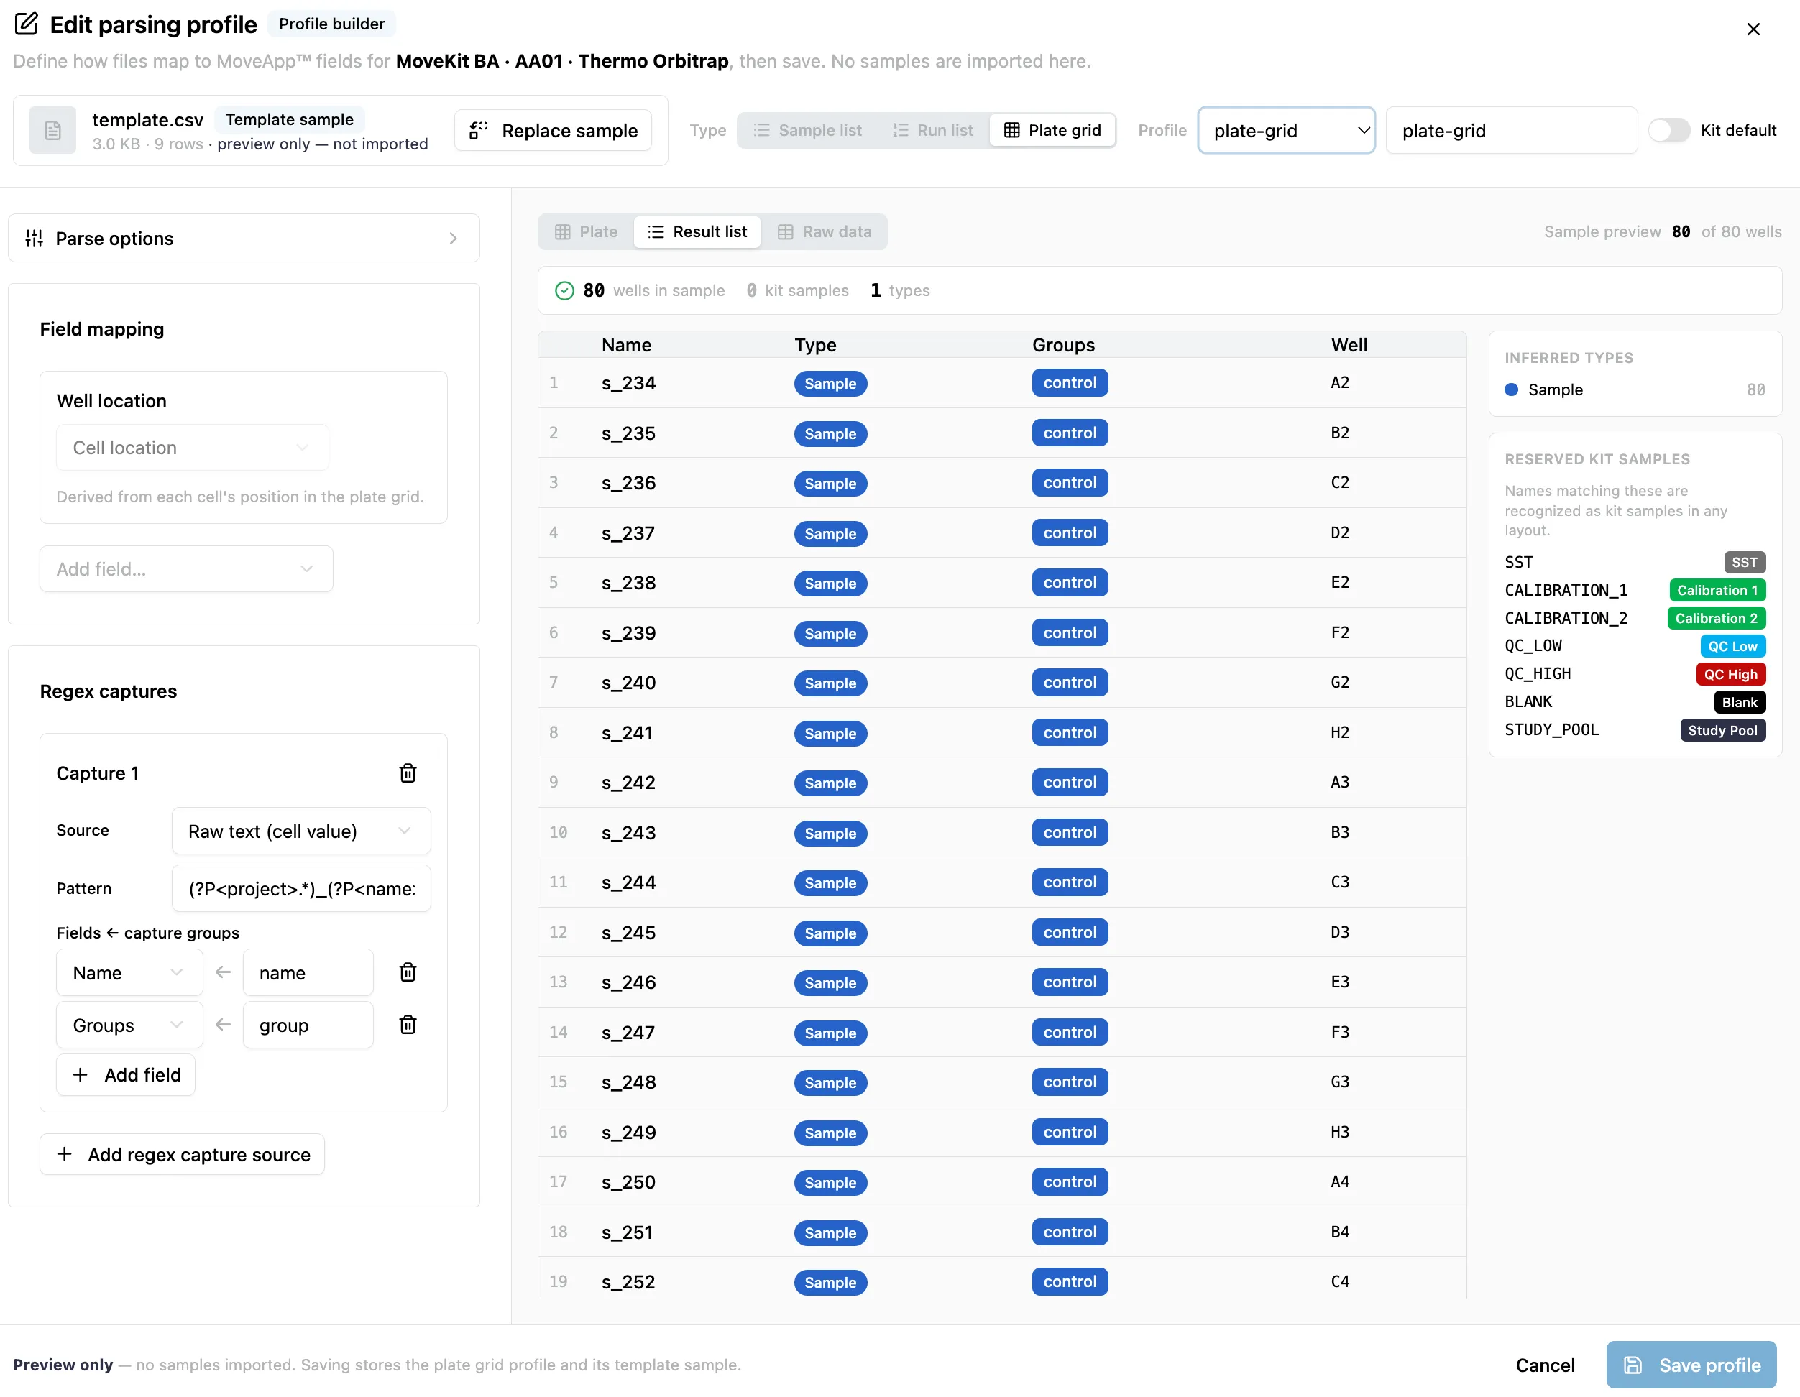Click the well value H3
The width and height of the screenshot is (1800, 1397).
(x=1339, y=1132)
